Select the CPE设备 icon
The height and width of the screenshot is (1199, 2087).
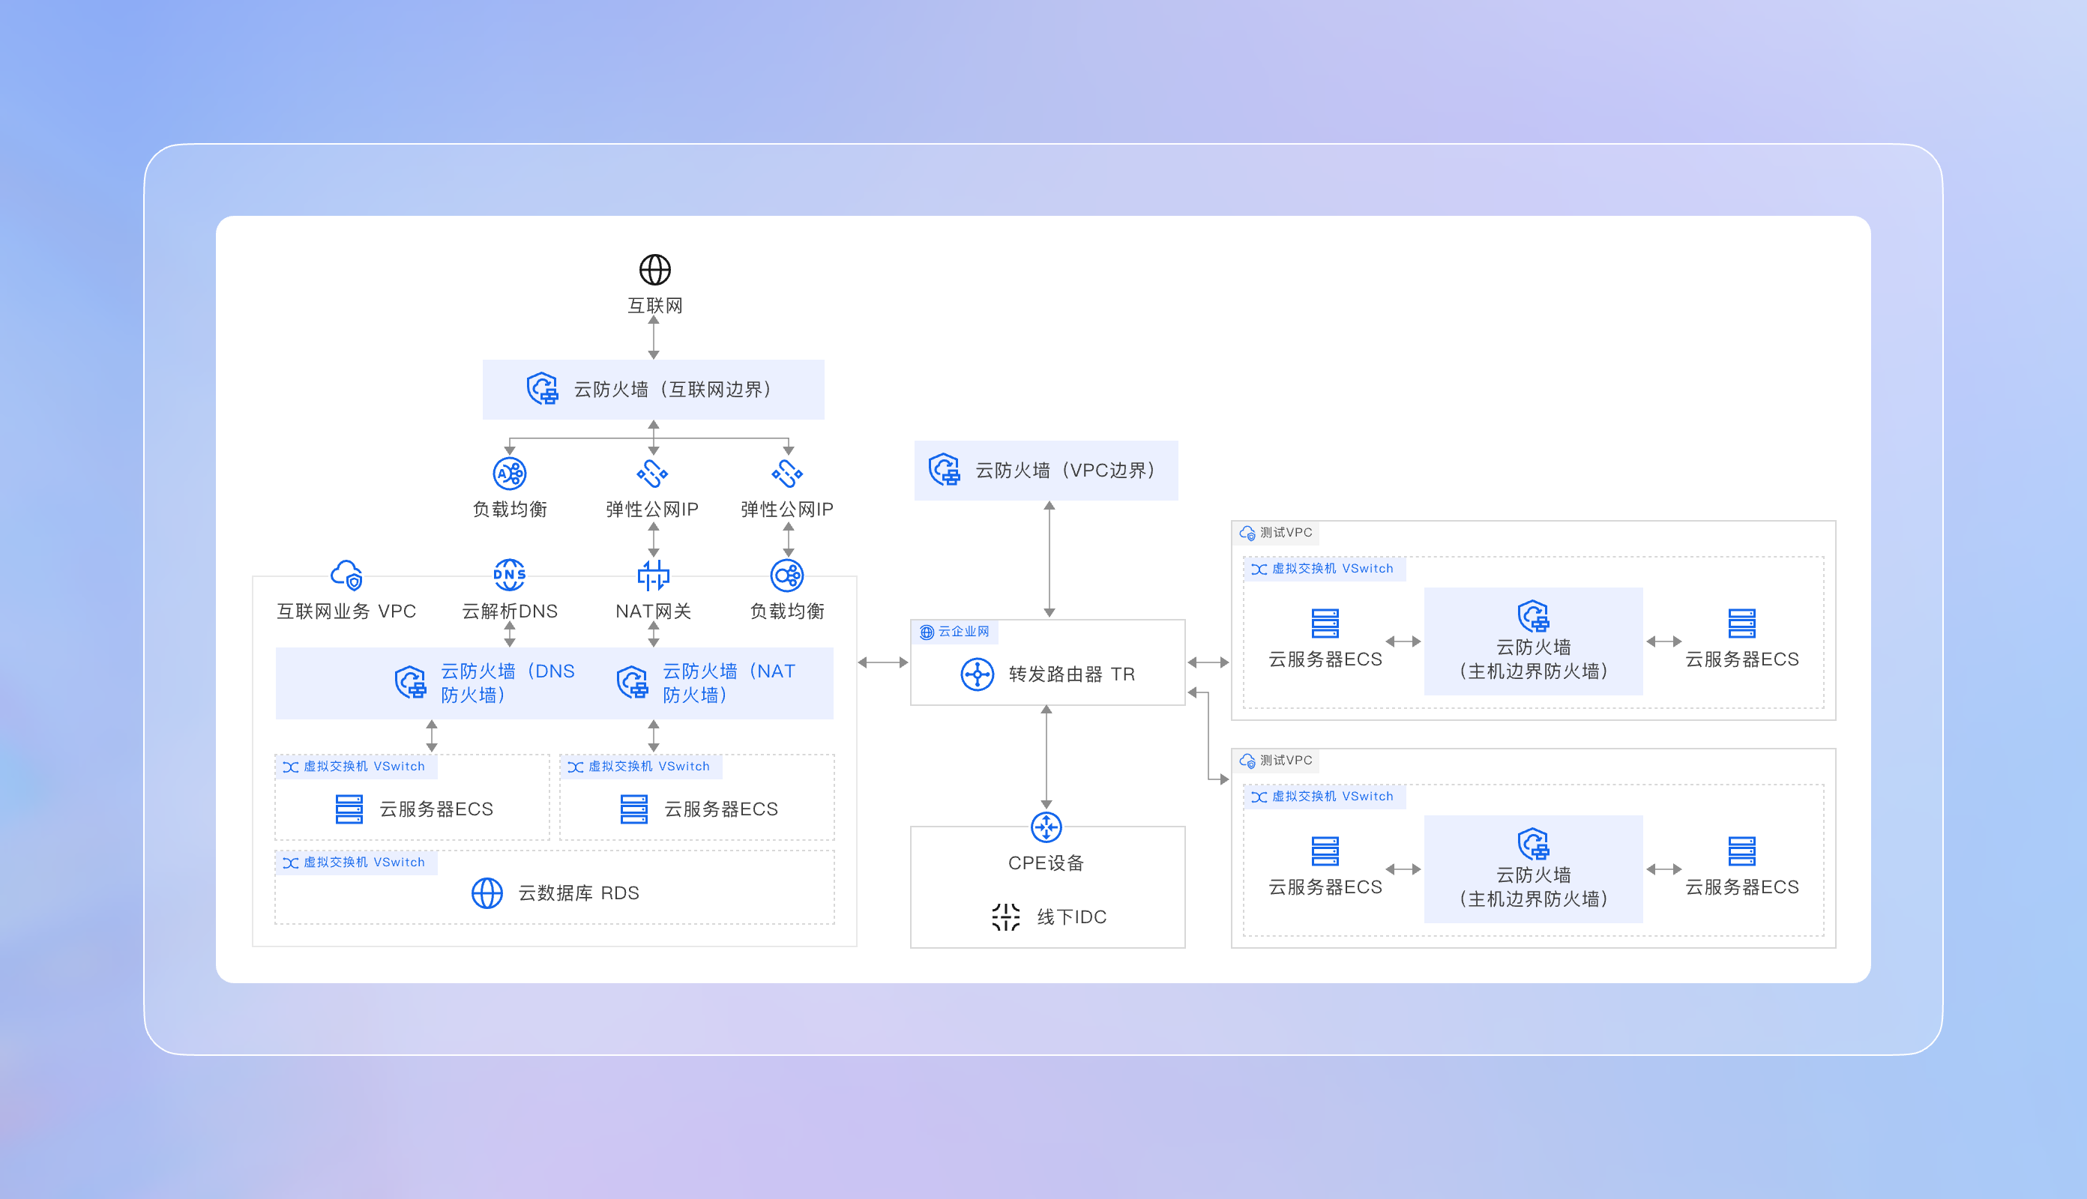click(1046, 827)
